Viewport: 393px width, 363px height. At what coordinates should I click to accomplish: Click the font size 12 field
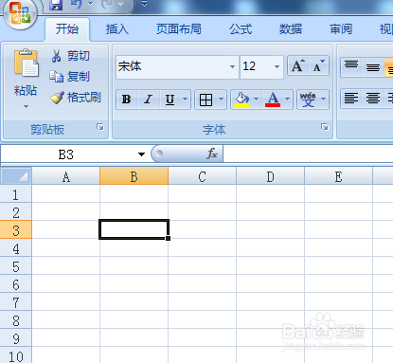(x=256, y=66)
